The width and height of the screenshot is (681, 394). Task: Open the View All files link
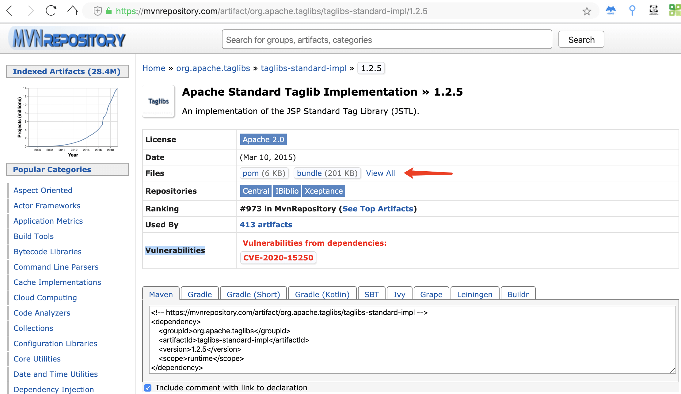coord(380,173)
